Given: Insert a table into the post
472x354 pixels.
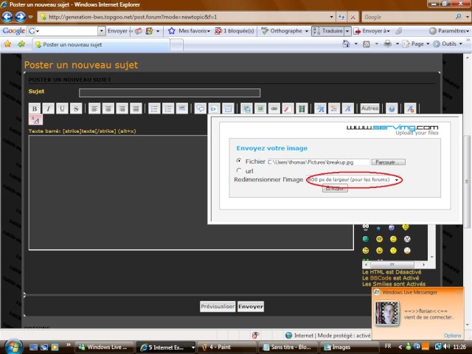Looking at the screenshot, I should [x=228, y=108].
